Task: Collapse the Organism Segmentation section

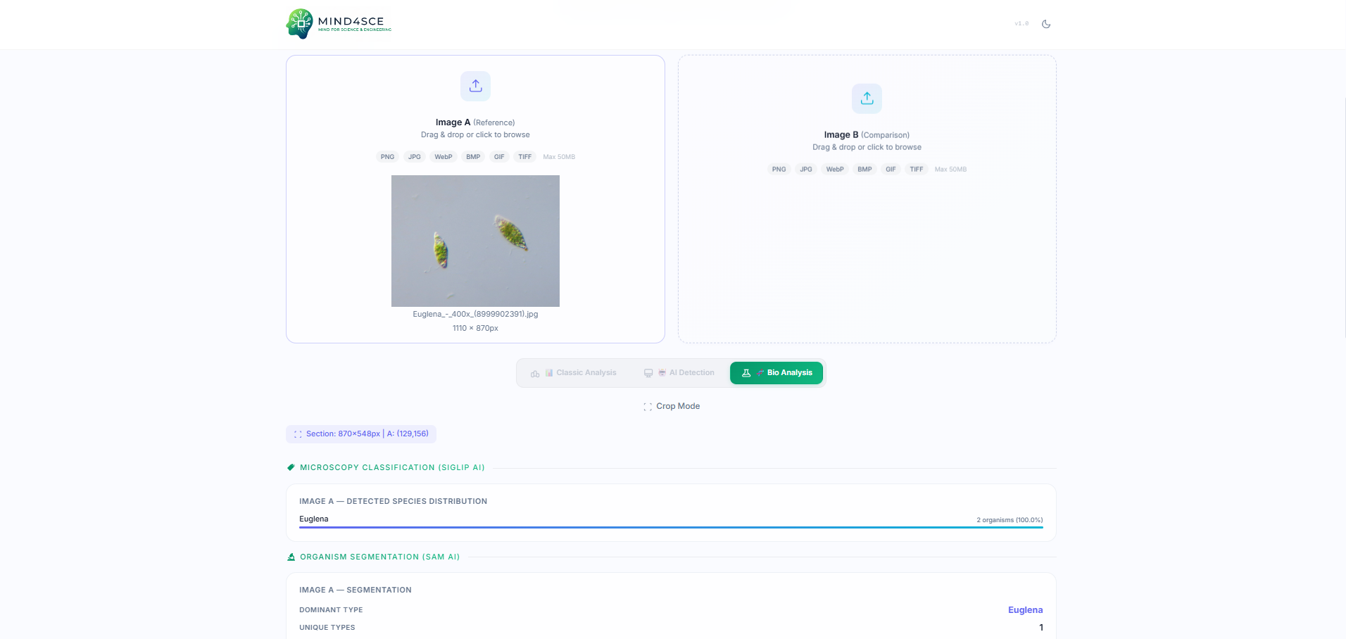Action: [x=379, y=557]
